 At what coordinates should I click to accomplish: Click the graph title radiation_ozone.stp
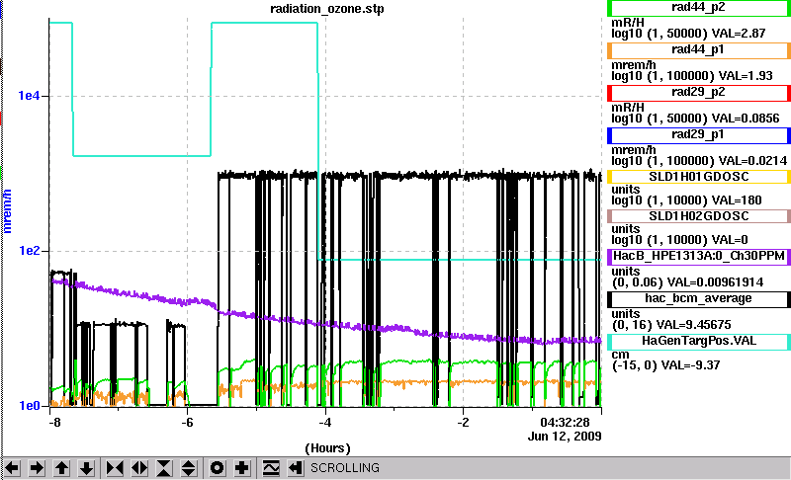point(327,9)
